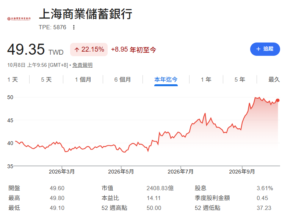Click the 最低 value 49.10
Image resolution: width=282 pixels, height=216 pixels.
[57, 208]
